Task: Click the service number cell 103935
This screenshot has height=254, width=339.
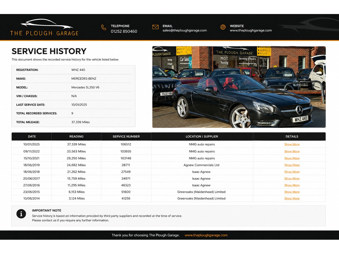Action: tap(126, 151)
